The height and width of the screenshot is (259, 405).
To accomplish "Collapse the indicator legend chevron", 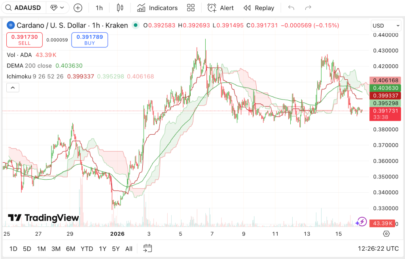I will (x=13, y=88).
